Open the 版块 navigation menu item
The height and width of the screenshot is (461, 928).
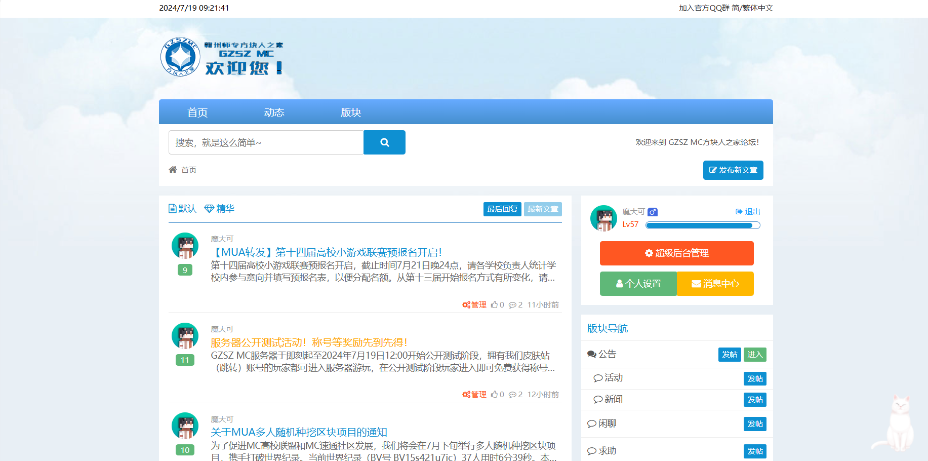click(351, 112)
